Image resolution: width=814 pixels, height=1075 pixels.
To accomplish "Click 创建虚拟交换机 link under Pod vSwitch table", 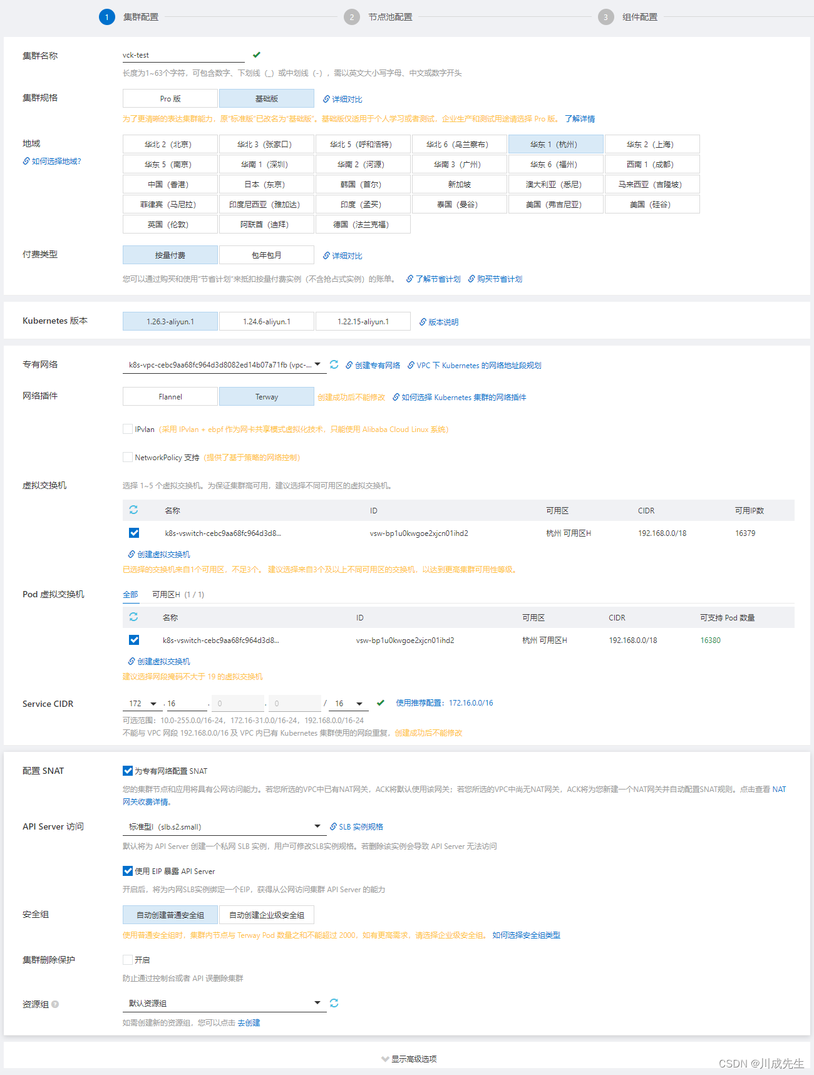I will tap(159, 661).
